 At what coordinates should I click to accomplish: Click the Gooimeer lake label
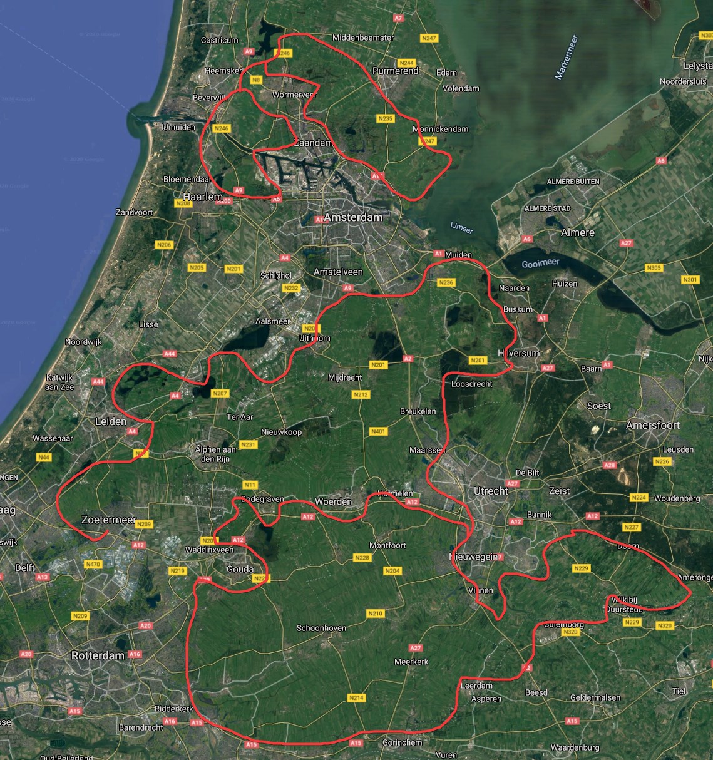540,263
